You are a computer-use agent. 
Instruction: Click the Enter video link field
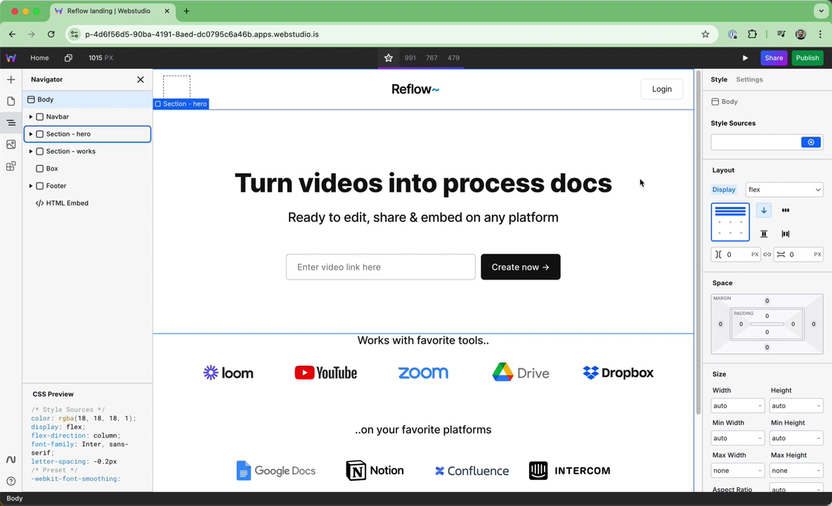[380, 267]
